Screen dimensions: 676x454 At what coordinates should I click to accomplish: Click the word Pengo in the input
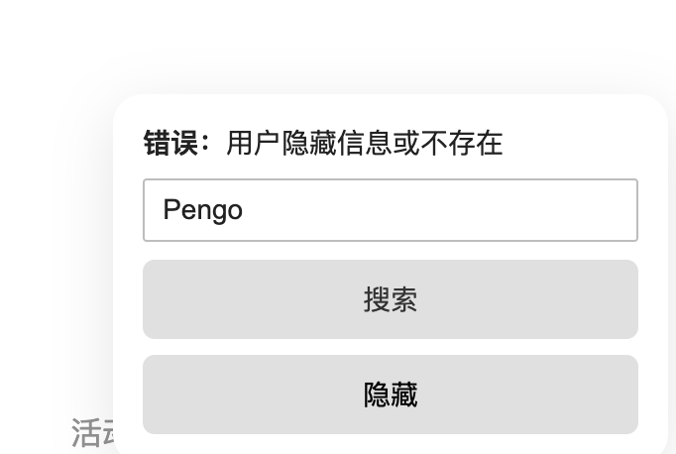coord(202,210)
